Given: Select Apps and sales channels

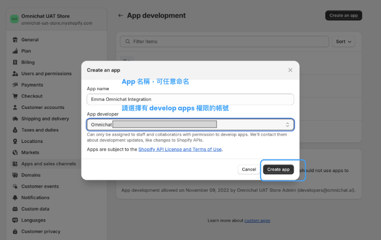Looking at the screenshot, I should click(x=49, y=164).
